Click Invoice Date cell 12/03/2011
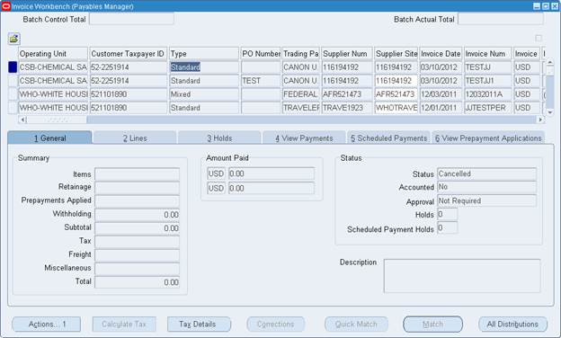Screen dimensions: 561x338 (441, 94)
